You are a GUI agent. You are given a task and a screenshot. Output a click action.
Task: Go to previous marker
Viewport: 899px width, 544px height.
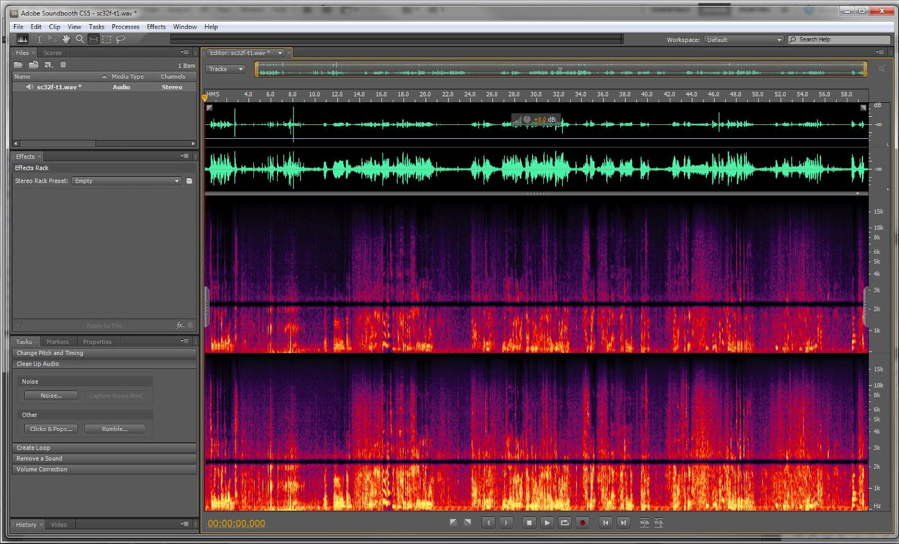pyautogui.click(x=606, y=523)
